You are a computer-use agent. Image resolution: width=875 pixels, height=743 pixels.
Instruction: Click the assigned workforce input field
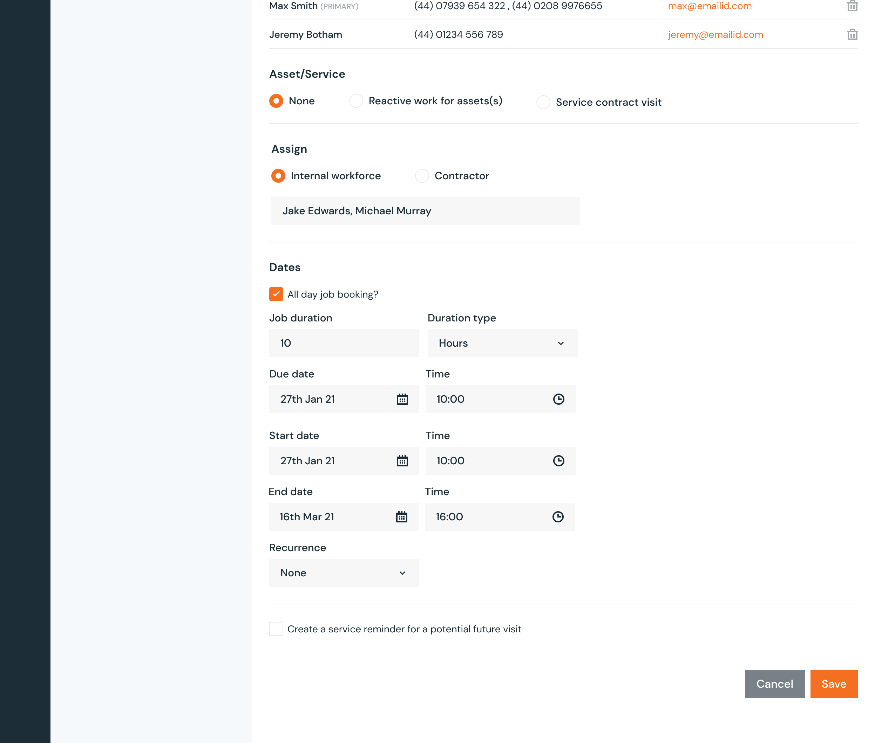pyautogui.click(x=426, y=211)
